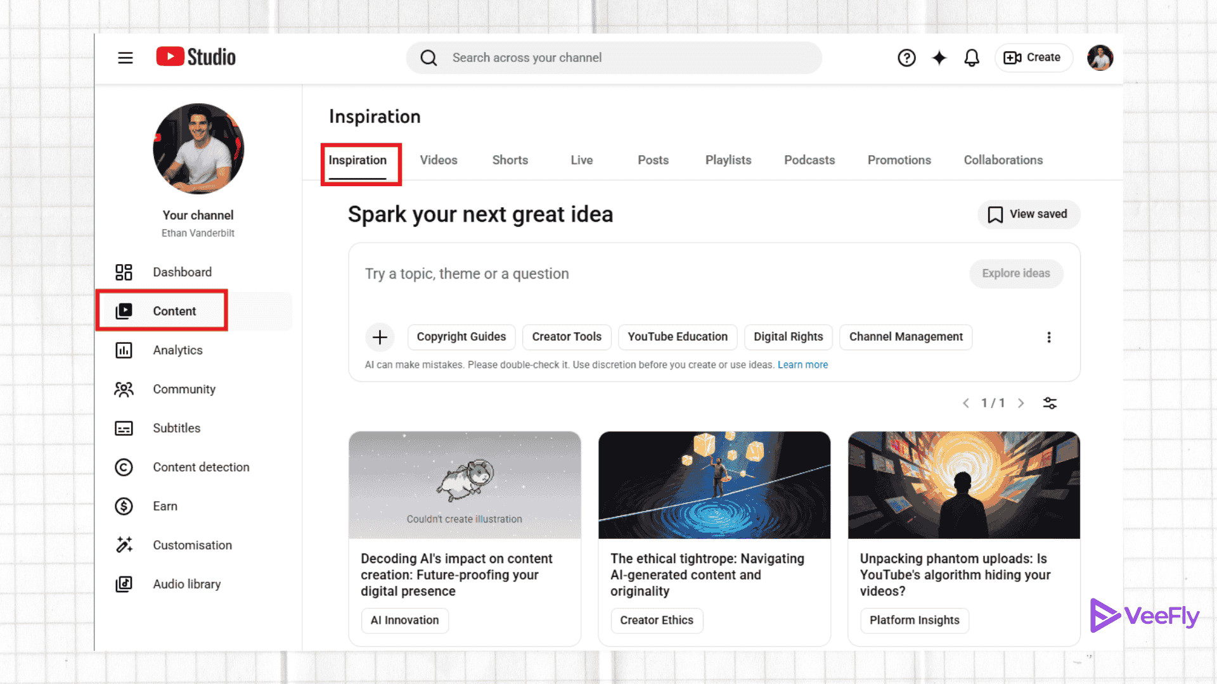The height and width of the screenshot is (684, 1217).
Task: Type in the topic search field
Action: (x=570, y=274)
